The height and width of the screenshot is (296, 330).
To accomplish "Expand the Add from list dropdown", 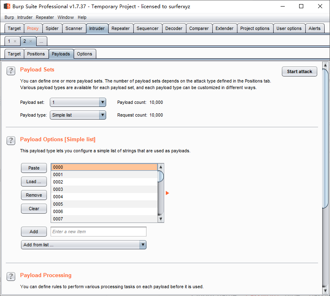I will click(143, 245).
